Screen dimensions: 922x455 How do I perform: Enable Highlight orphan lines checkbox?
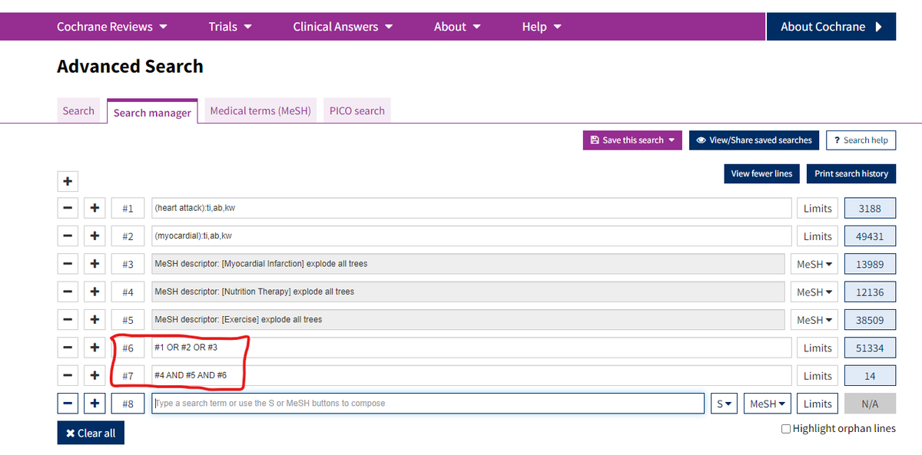click(x=786, y=429)
